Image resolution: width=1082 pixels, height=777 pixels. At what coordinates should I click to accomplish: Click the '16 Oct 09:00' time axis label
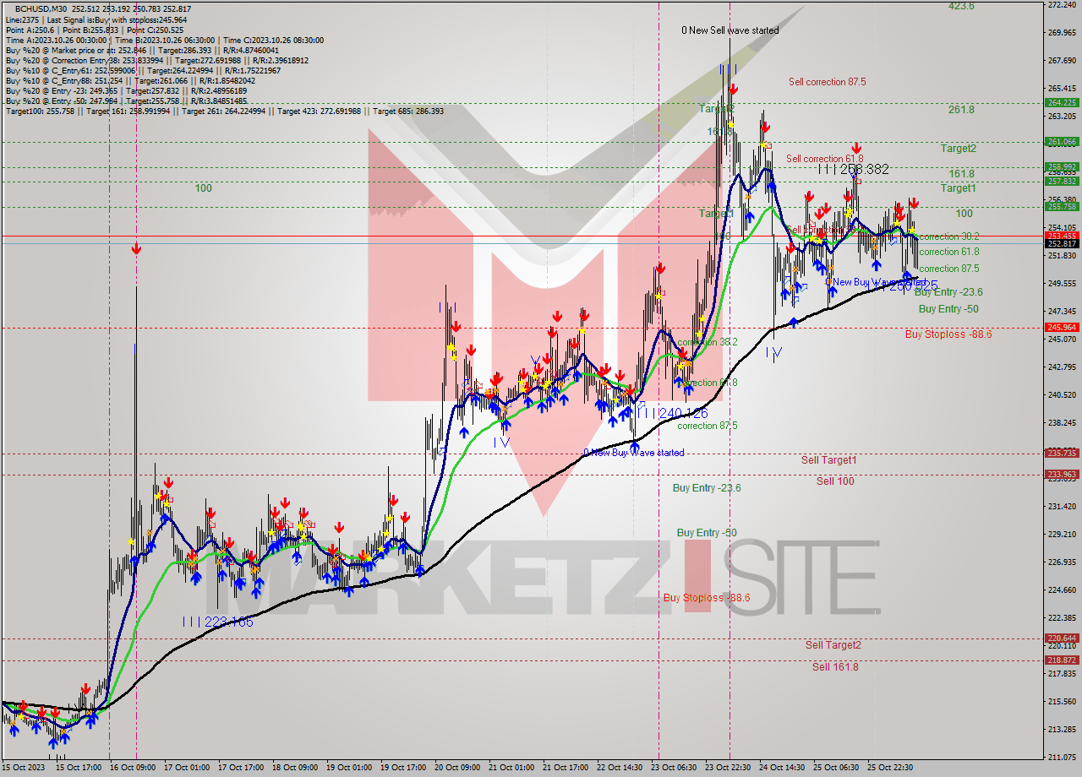click(x=132, y=768)
